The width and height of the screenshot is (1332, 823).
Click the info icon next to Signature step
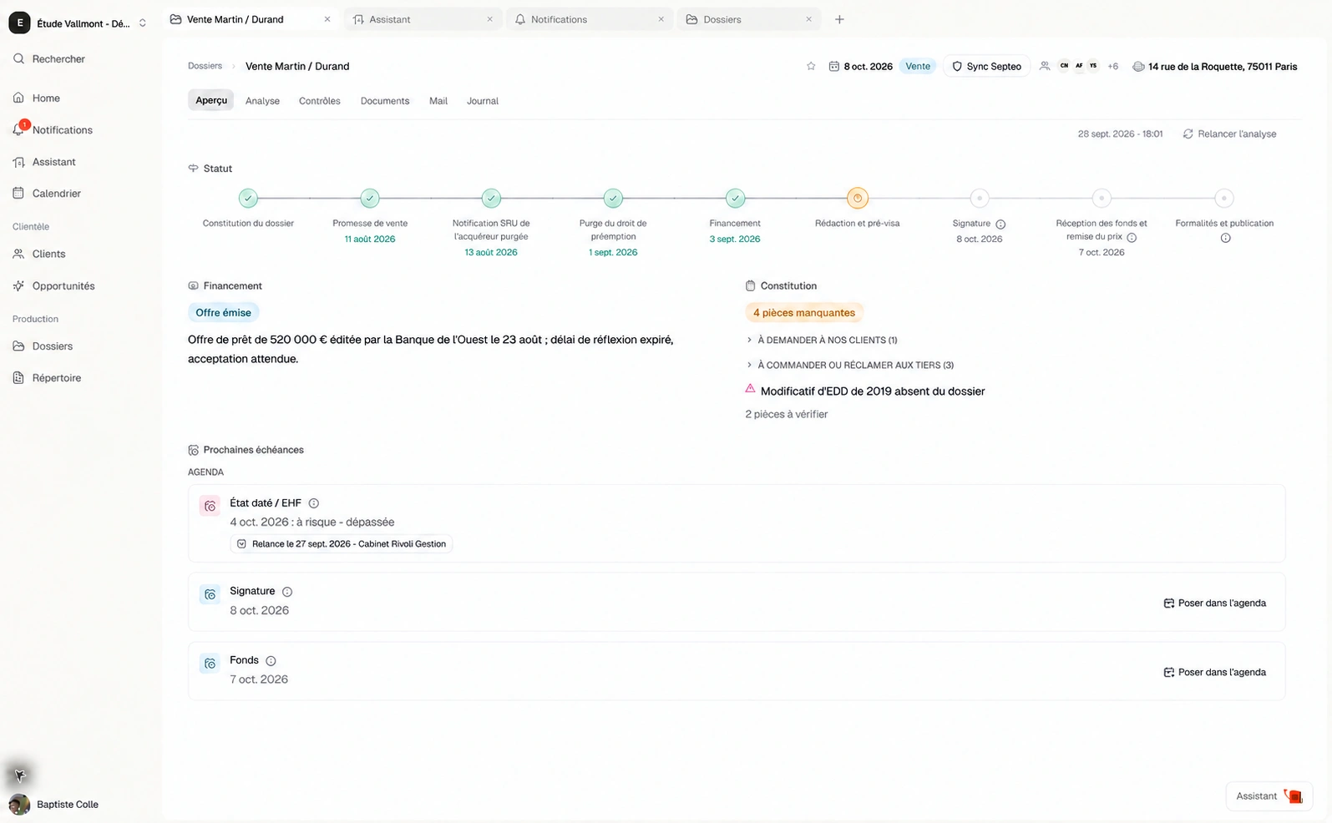click(1000, 224)
